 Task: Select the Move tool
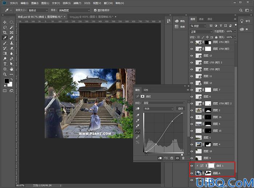click(x=5, y=22)
